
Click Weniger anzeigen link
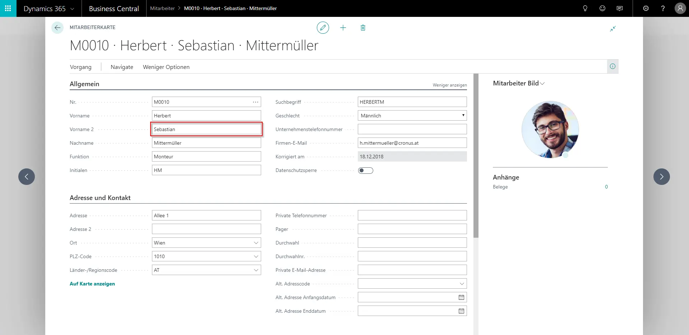coord(450,85)
